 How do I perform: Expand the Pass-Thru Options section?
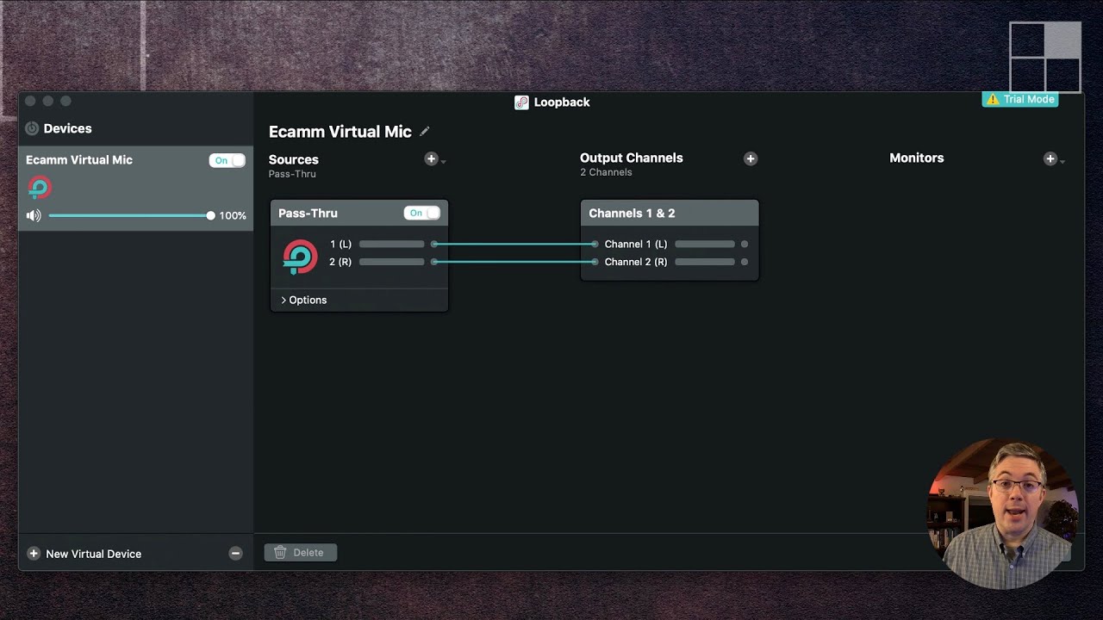point(303,300)
